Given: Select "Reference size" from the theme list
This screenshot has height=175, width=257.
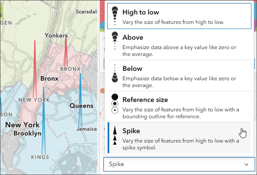Looking at the screenshot, I should click(145, 99).
